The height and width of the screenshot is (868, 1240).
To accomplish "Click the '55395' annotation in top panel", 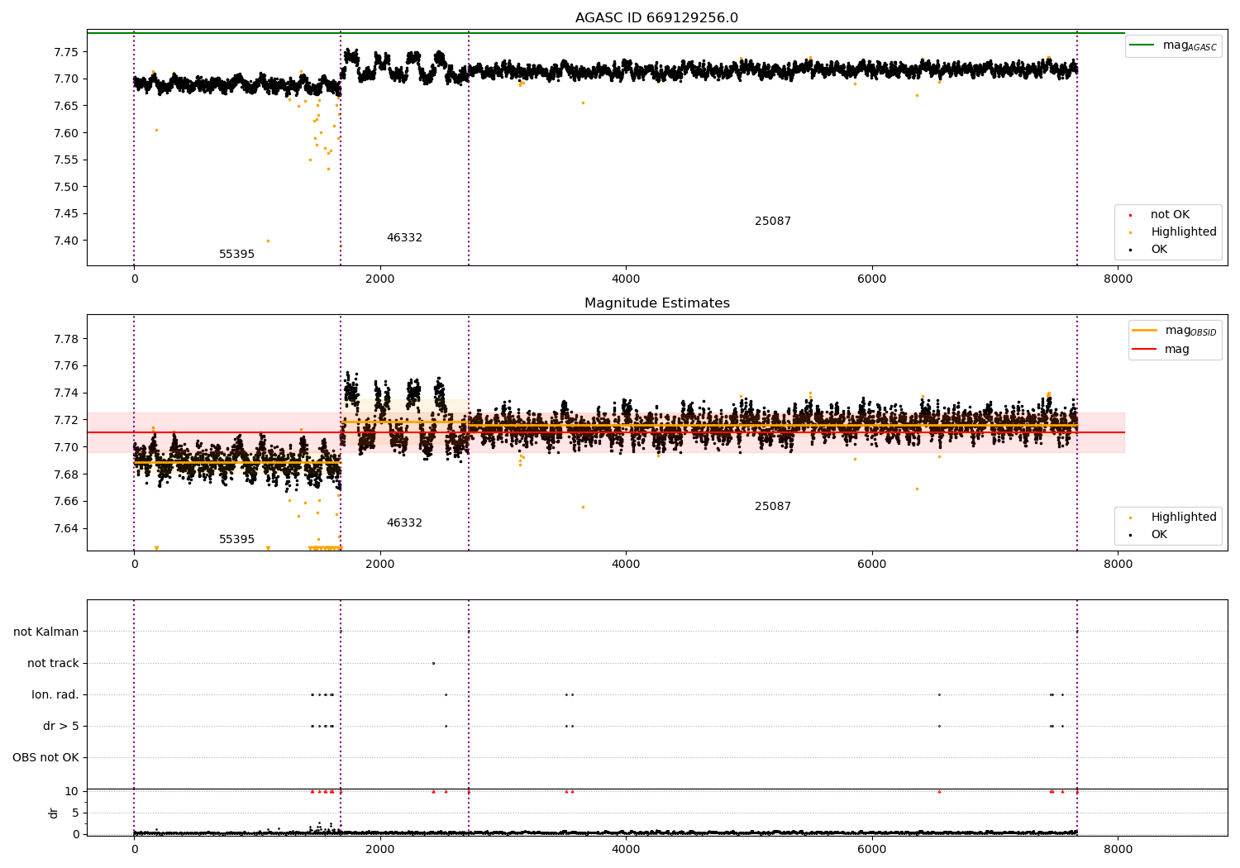I will tap(236, 255).
